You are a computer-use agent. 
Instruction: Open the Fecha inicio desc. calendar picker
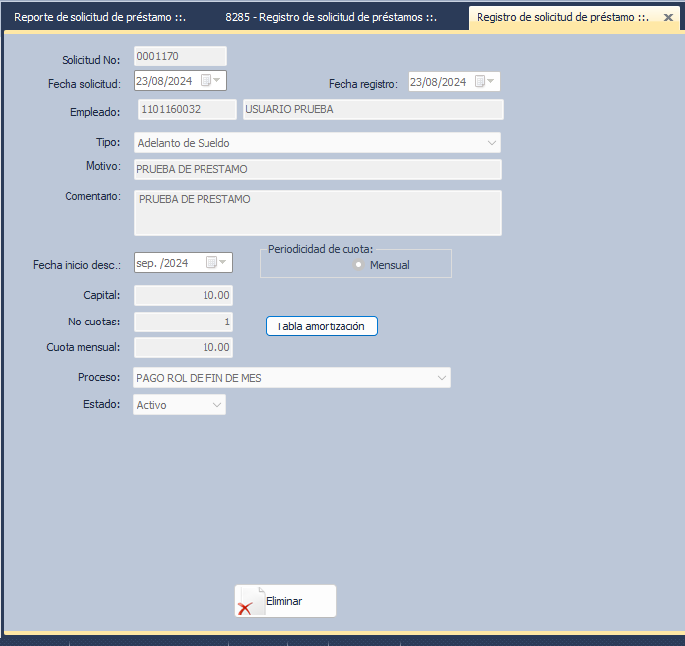point(216,263)
